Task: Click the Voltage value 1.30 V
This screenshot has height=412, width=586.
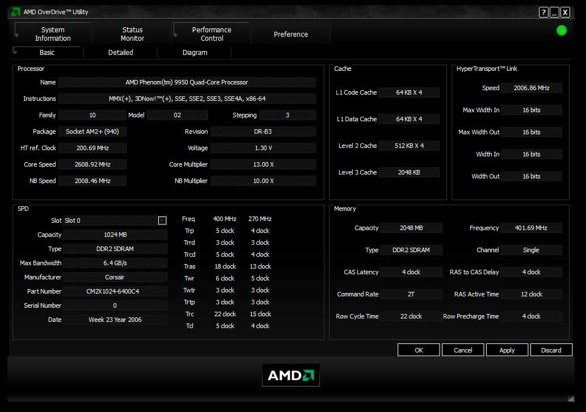Action: (263, 148)
